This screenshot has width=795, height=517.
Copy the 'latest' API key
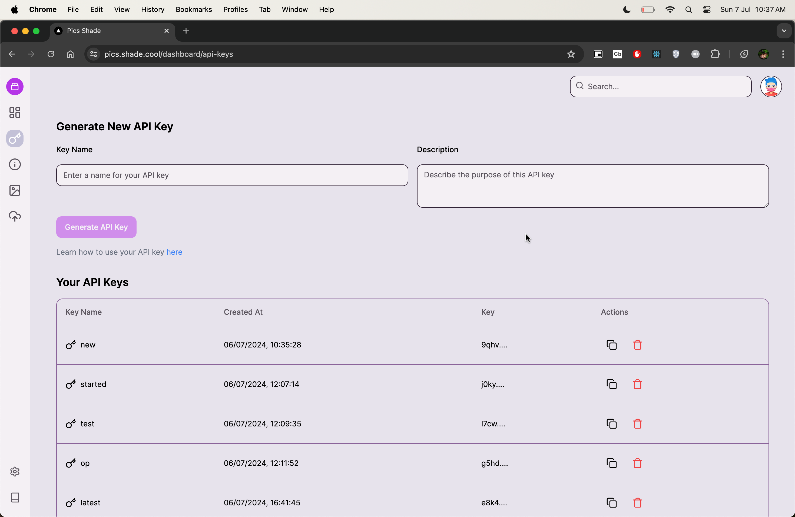tap(612, 503)
